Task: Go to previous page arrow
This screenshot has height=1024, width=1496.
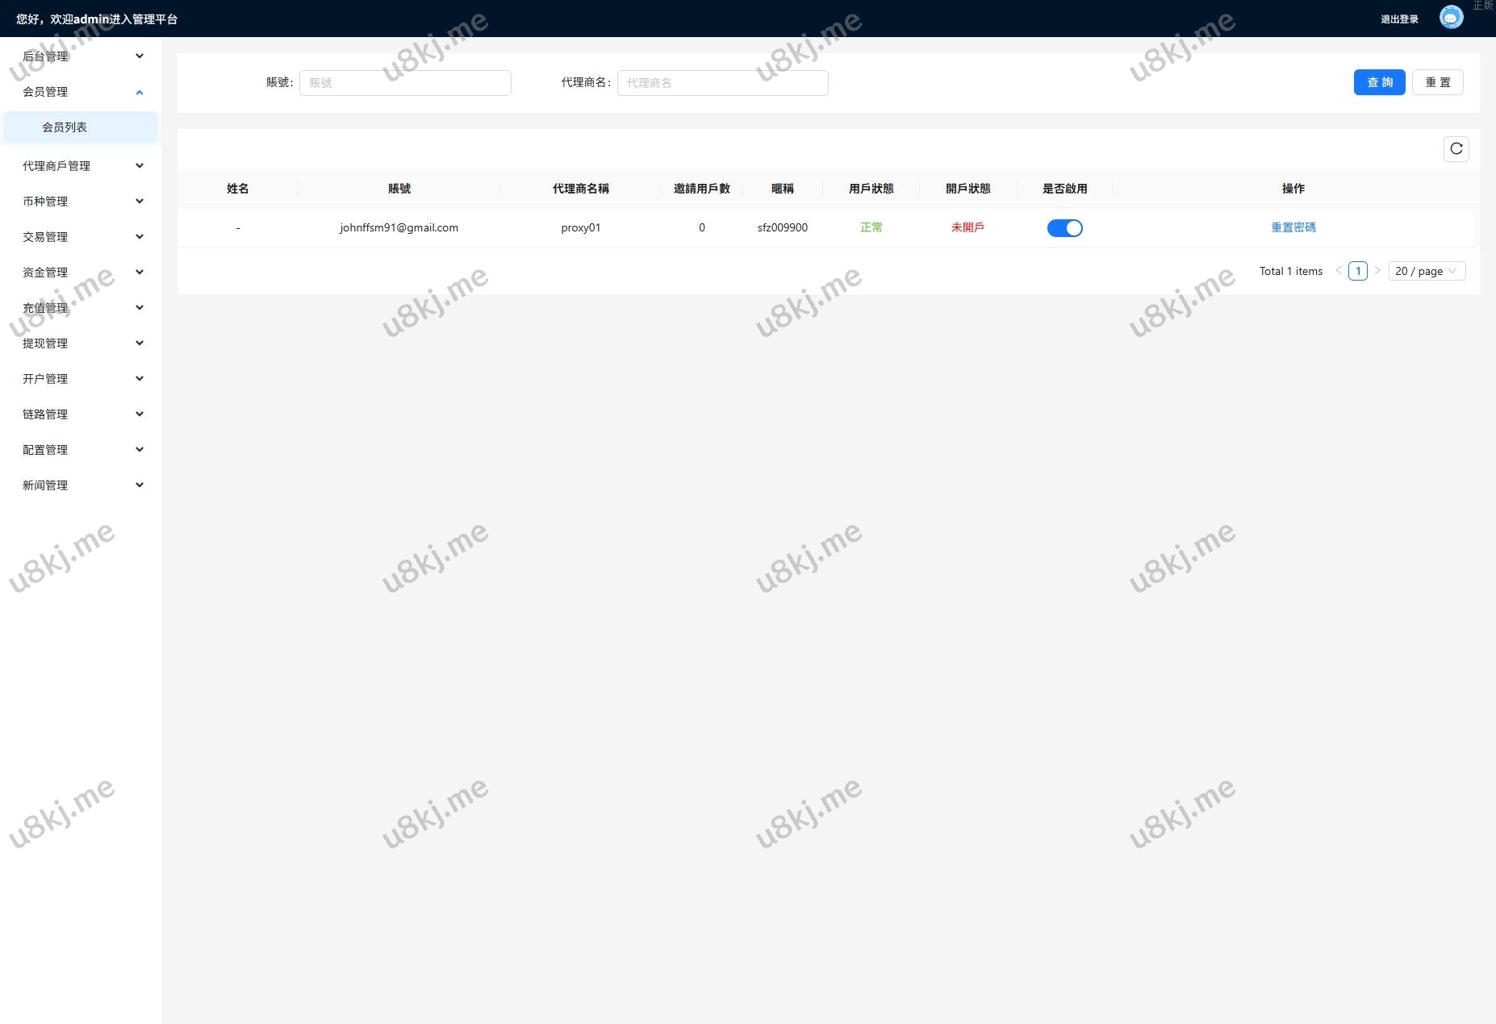Action: [1339, 271]
